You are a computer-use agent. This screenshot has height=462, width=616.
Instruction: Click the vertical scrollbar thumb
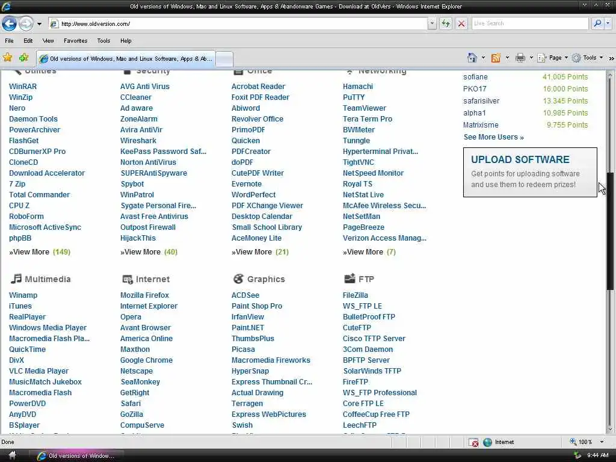[x=610, y=231]
